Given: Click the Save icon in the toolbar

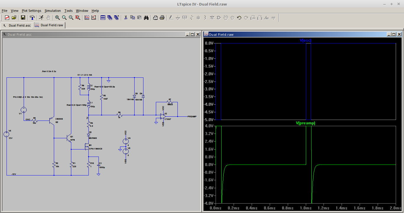Looking at the screenshot, I should coord(23,18).
